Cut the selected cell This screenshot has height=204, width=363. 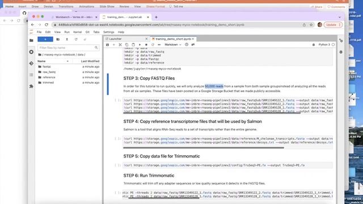click(120, 45)
